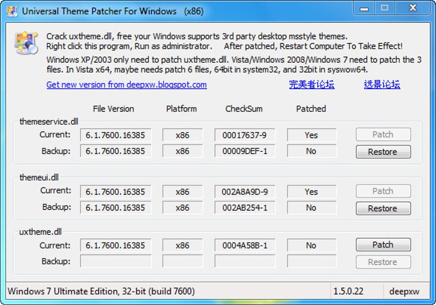
Task: Select themeui.dll current platform field
Action: click(183, 192)
